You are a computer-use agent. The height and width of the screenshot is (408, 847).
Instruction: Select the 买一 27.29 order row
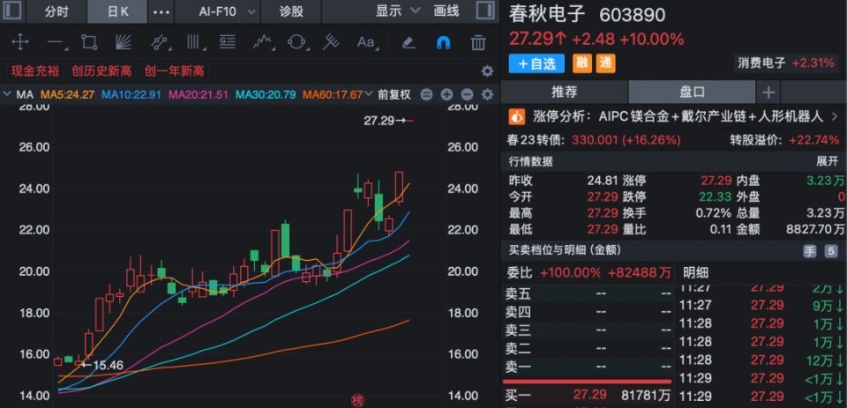coord(588,396)
